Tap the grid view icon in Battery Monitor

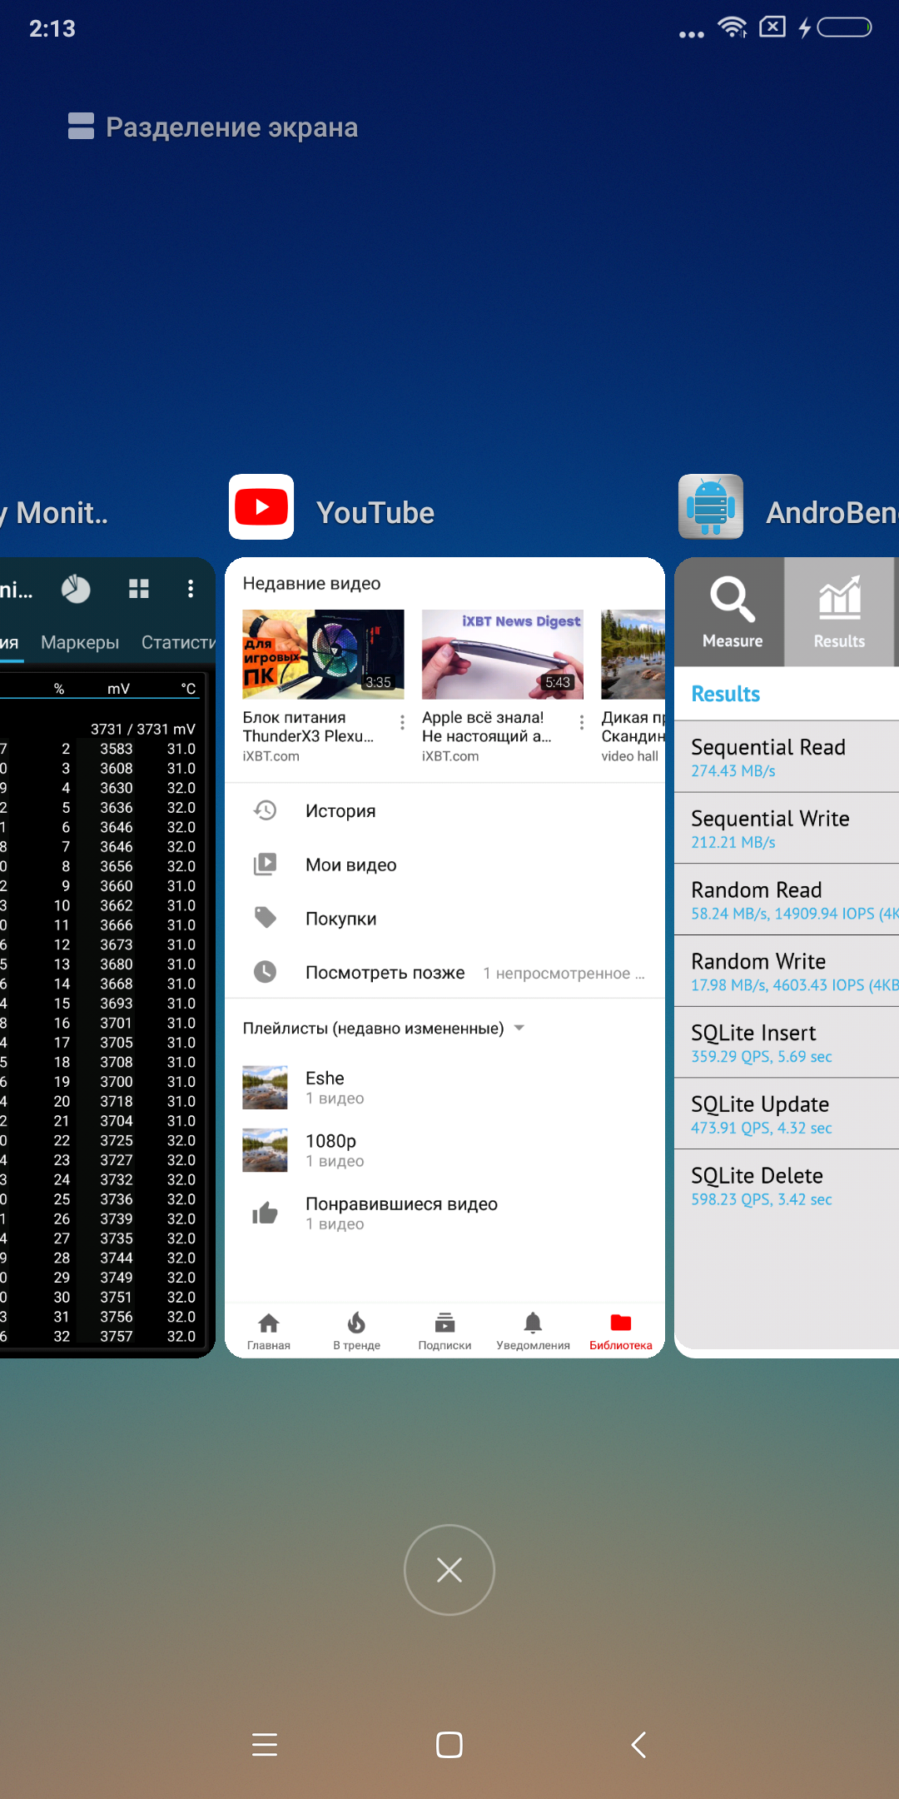tap(139, 589)
